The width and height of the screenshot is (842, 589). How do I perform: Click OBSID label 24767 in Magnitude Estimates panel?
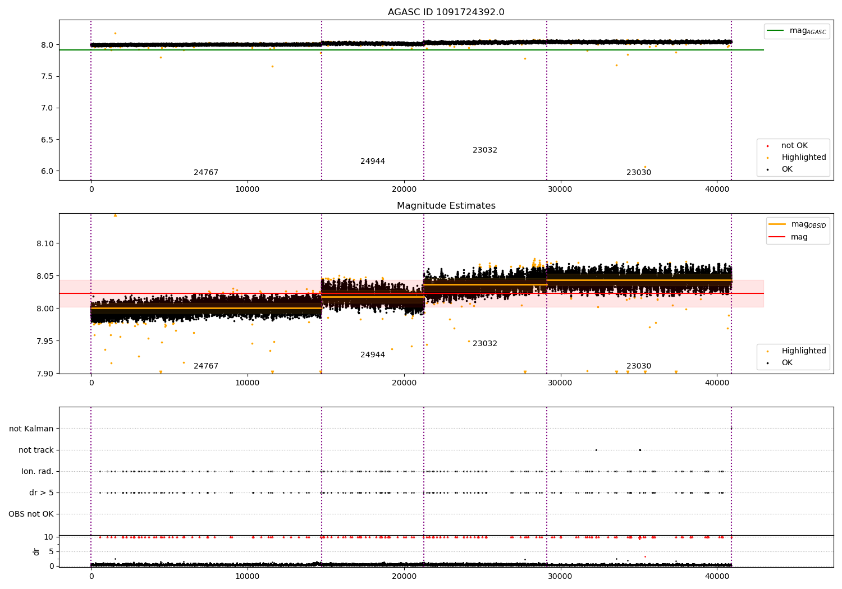206,366
